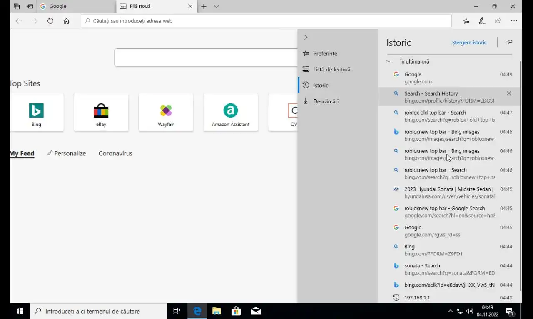Show hidden tray icons chevron
The height and width of the screenshot is (319, 533).
click(x=450, y=311)
